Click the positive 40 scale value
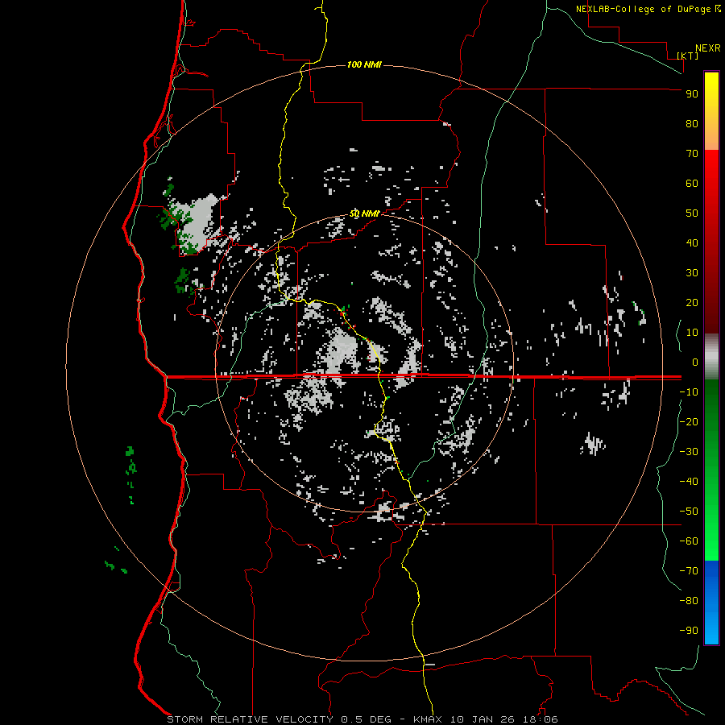This screenshot has width=725, height=725. tap(692, 243)
